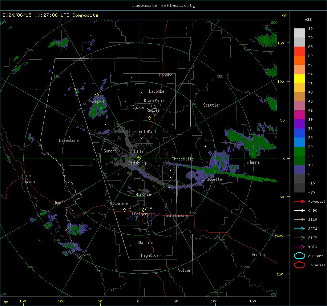Viewport: 327px width, 306px height.
Task: Pick the 70-80 dBZ light gray swatch
Action: (x=299, y=33)
